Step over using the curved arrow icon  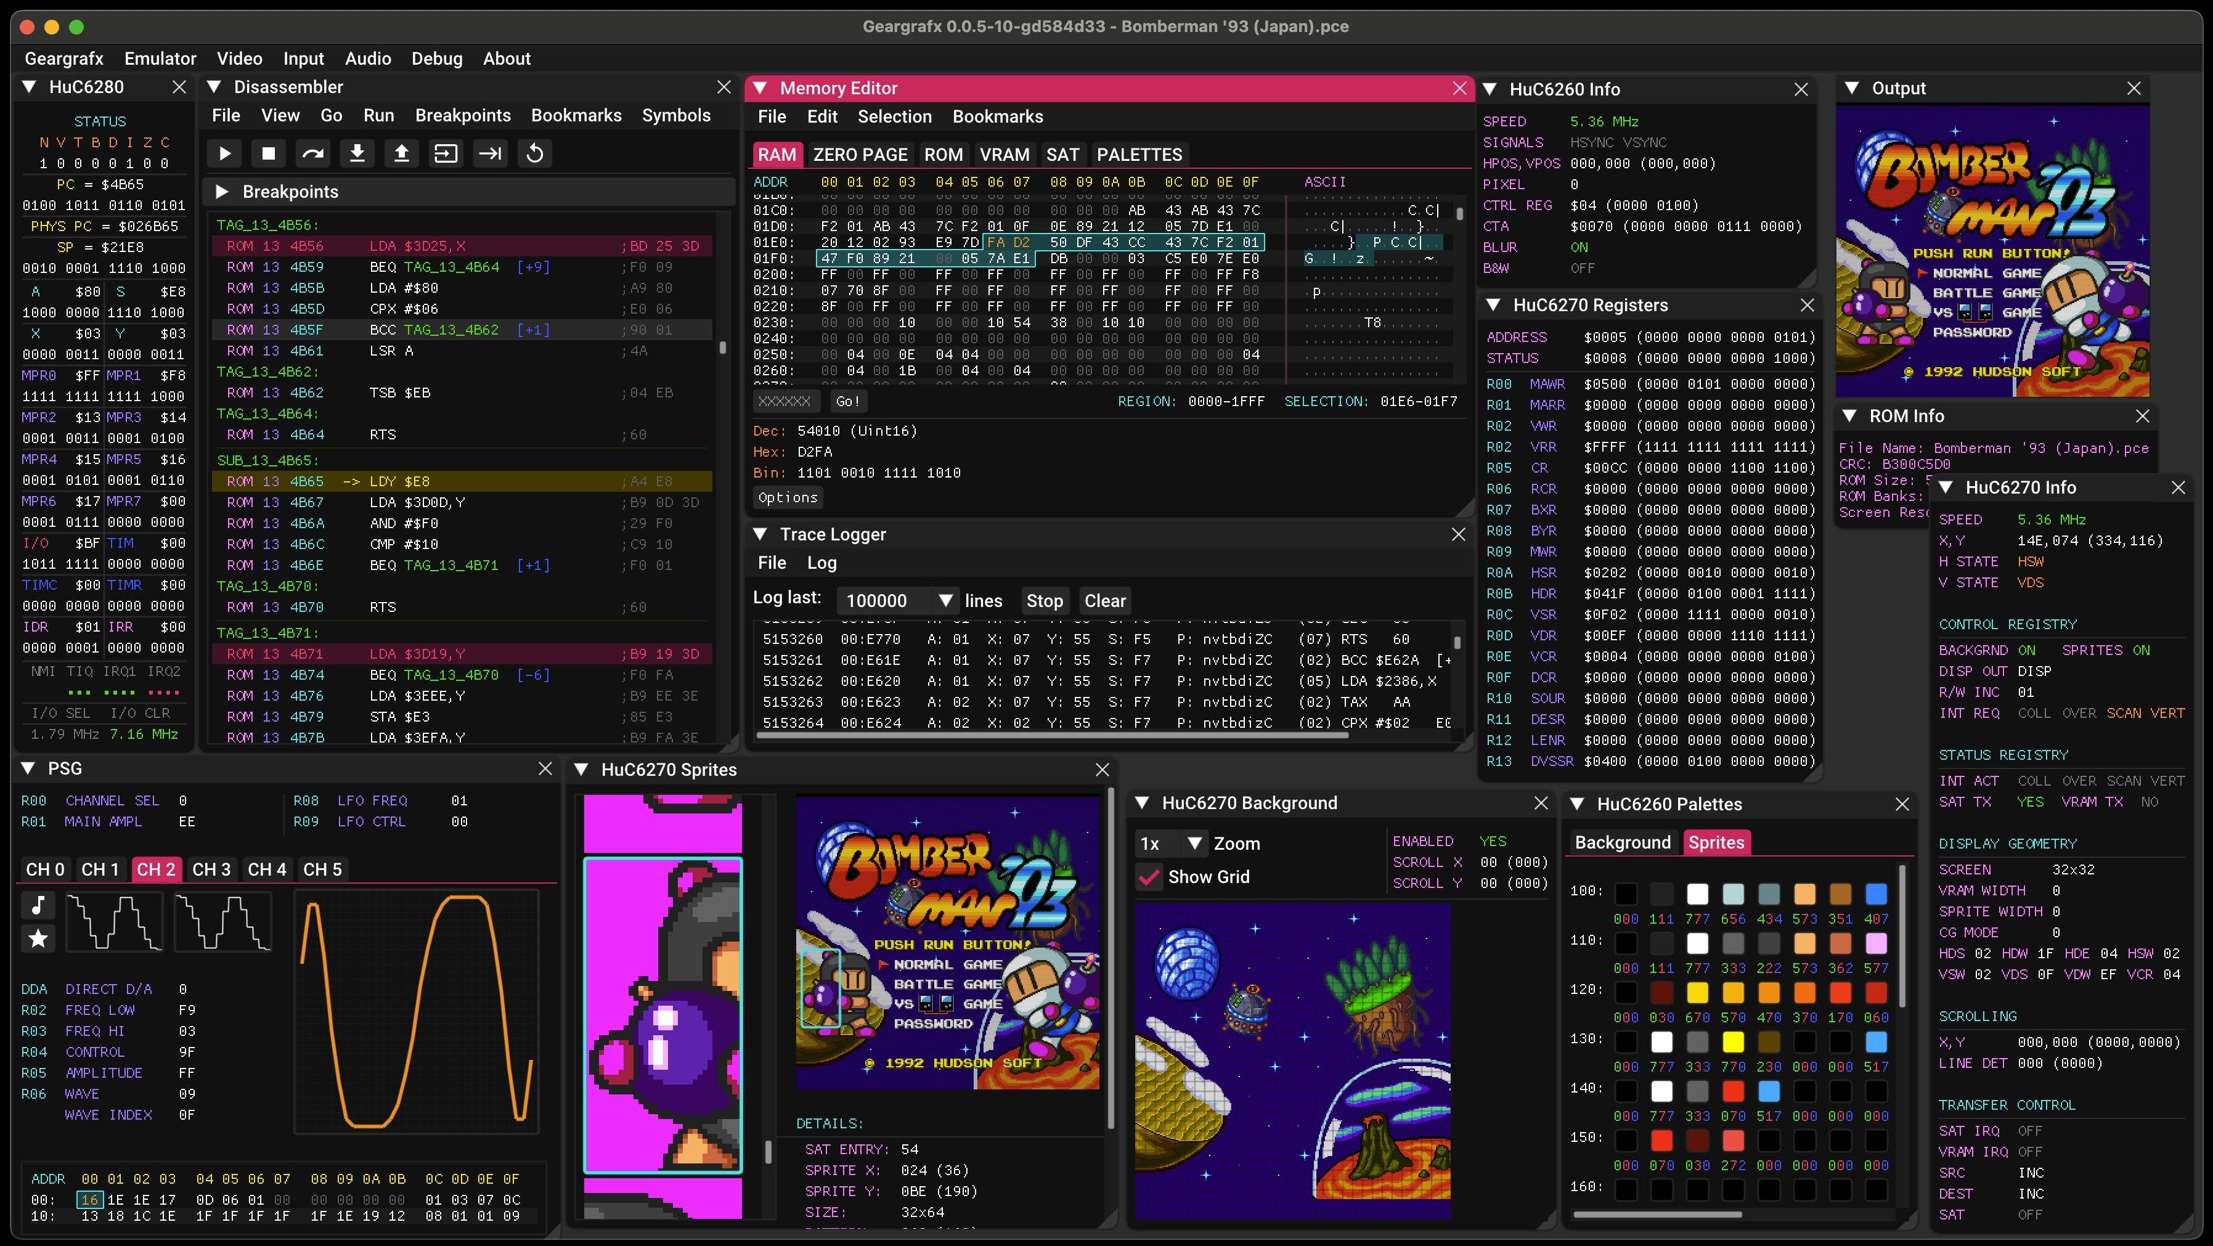coord(312,154)
